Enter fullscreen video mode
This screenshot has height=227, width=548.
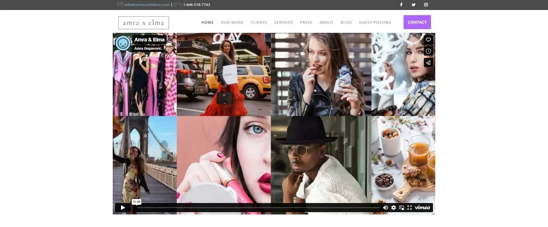[410, 208]
